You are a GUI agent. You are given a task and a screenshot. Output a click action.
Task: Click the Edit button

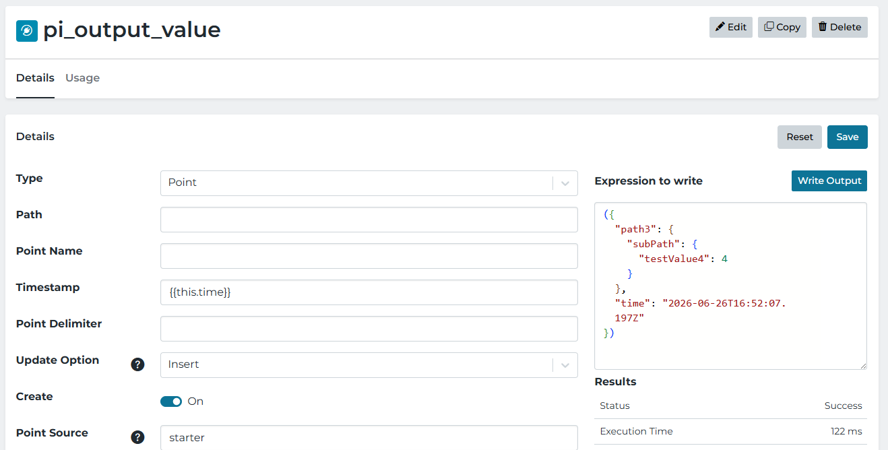click(x=731, y=27)
